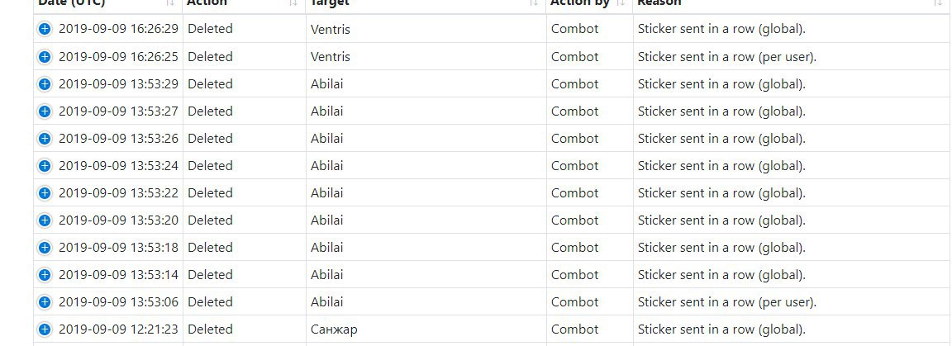Image resolution: width=952 pixels, height=346 pixels.
Task: Click the plus icon at 13:53:20
Action: (x=45, y=221)
